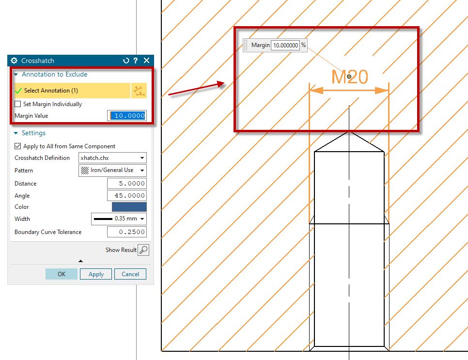Collapse dialog using the bottom arrow

click(x=80, y=261)
